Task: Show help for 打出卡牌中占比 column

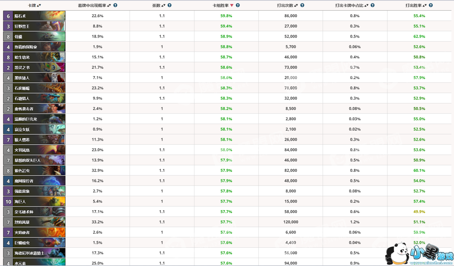Action: tap(373, 5)
